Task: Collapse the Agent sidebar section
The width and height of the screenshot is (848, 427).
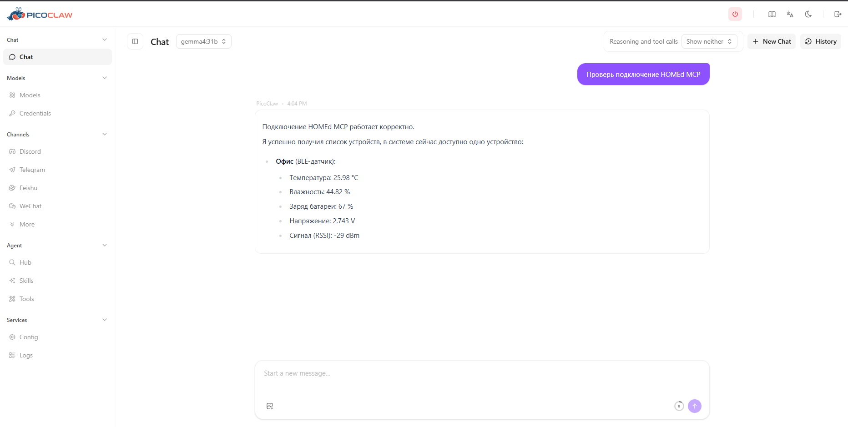Action: coord(105,245)
